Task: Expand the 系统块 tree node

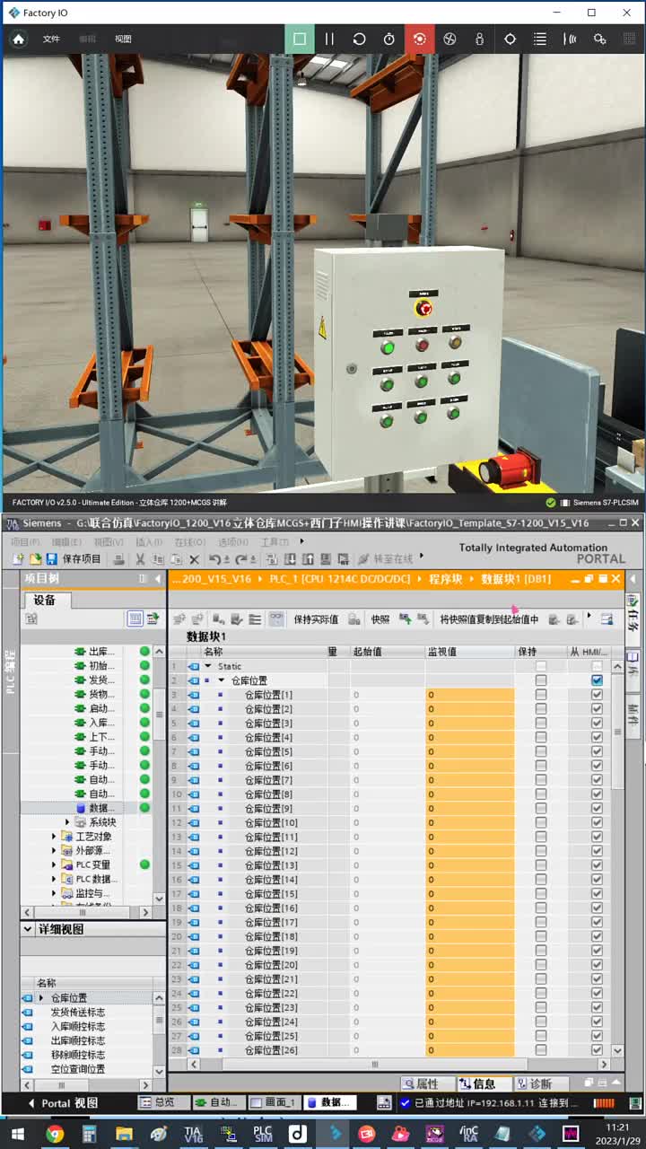Action: (67, 822)
